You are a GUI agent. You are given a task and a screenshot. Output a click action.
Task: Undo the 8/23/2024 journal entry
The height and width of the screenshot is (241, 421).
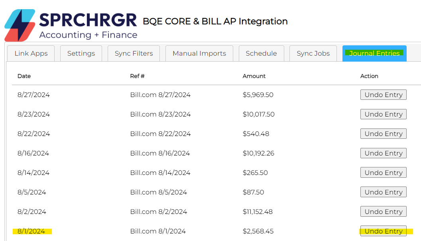click(383, 114)
